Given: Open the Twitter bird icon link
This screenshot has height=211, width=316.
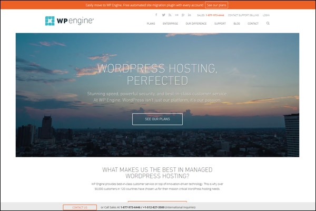Looking at the screenshot, I should pyautogui.click(x=163, y=15).
